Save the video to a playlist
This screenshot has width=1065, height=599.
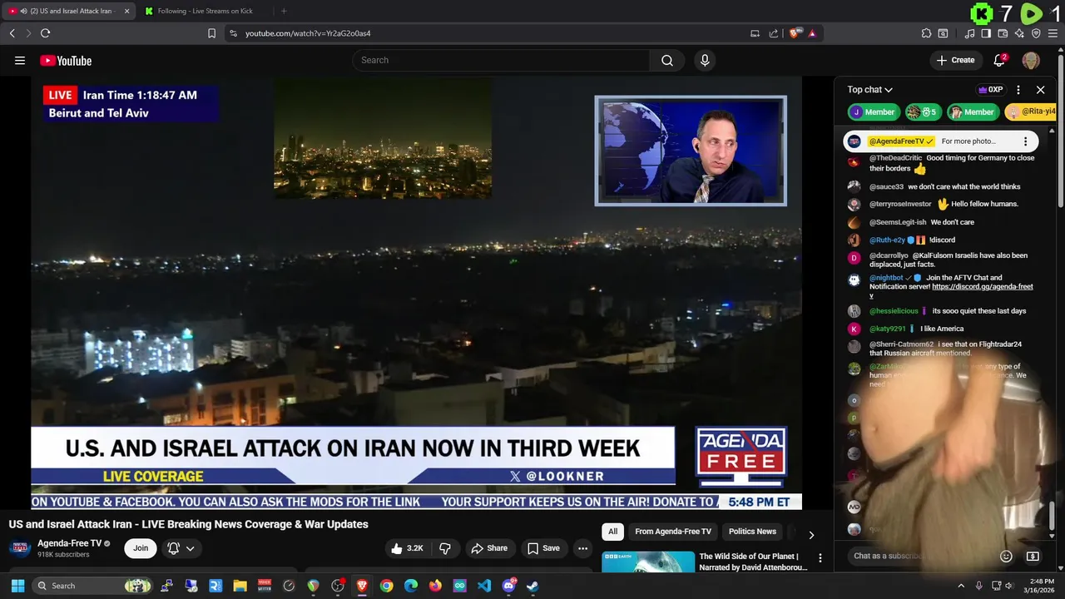coord(543,548)
